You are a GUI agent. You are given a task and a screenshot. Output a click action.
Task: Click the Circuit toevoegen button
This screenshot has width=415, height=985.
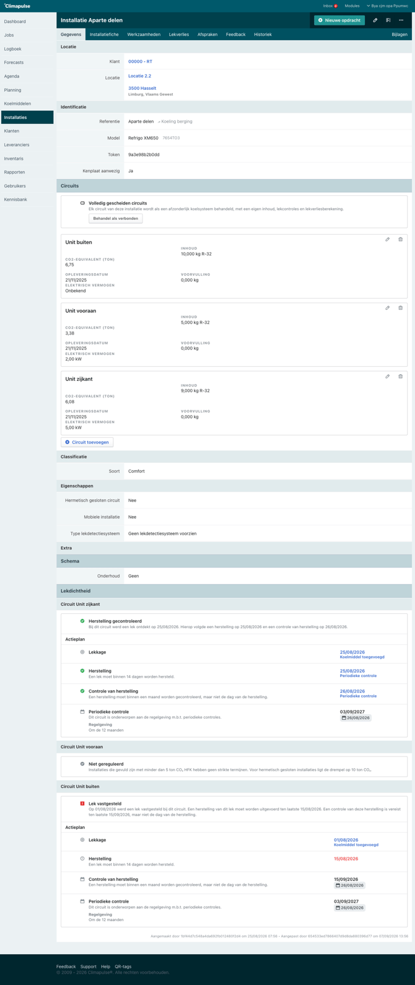(87, 442)
